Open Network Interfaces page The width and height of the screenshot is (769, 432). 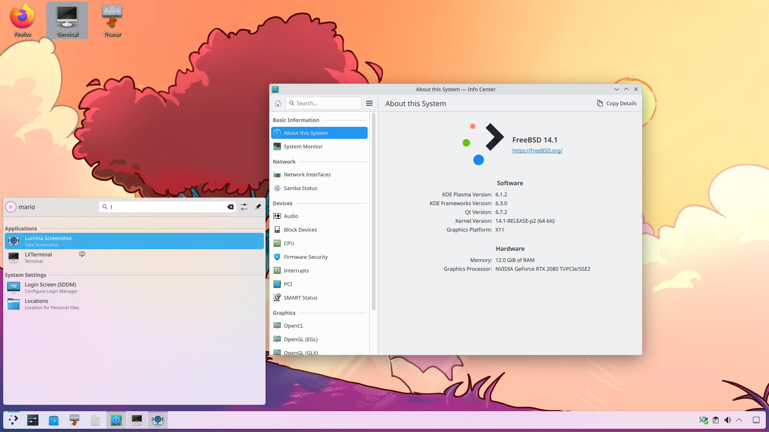point(319,174)
